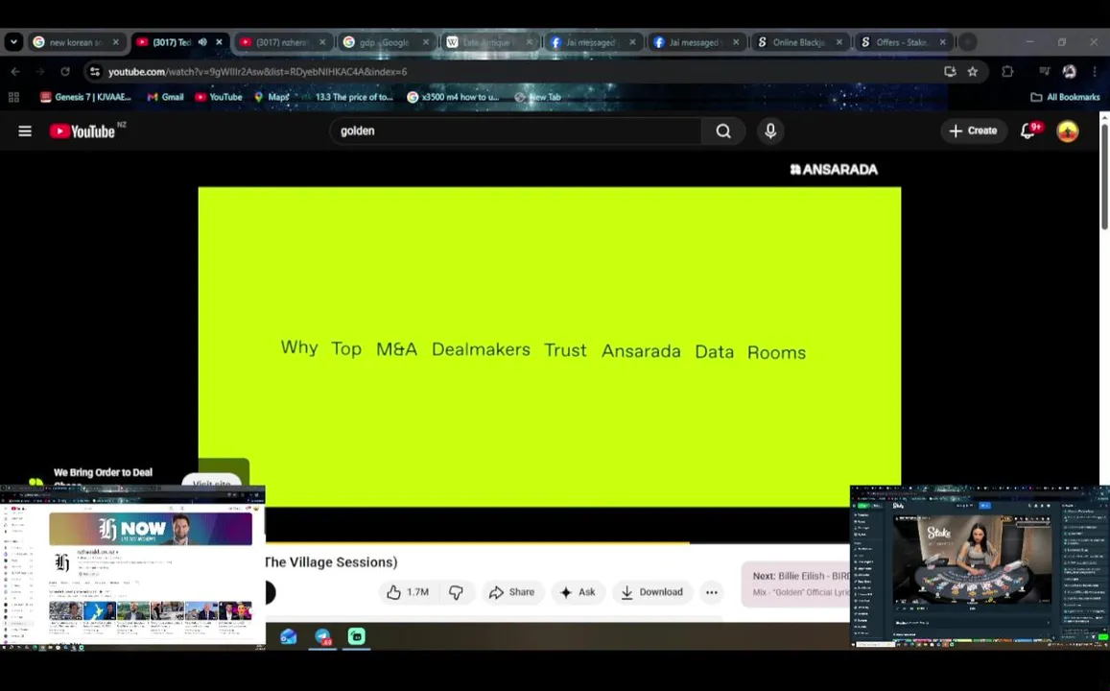Submit search with the magnifier button

click(x=722, y=131)
